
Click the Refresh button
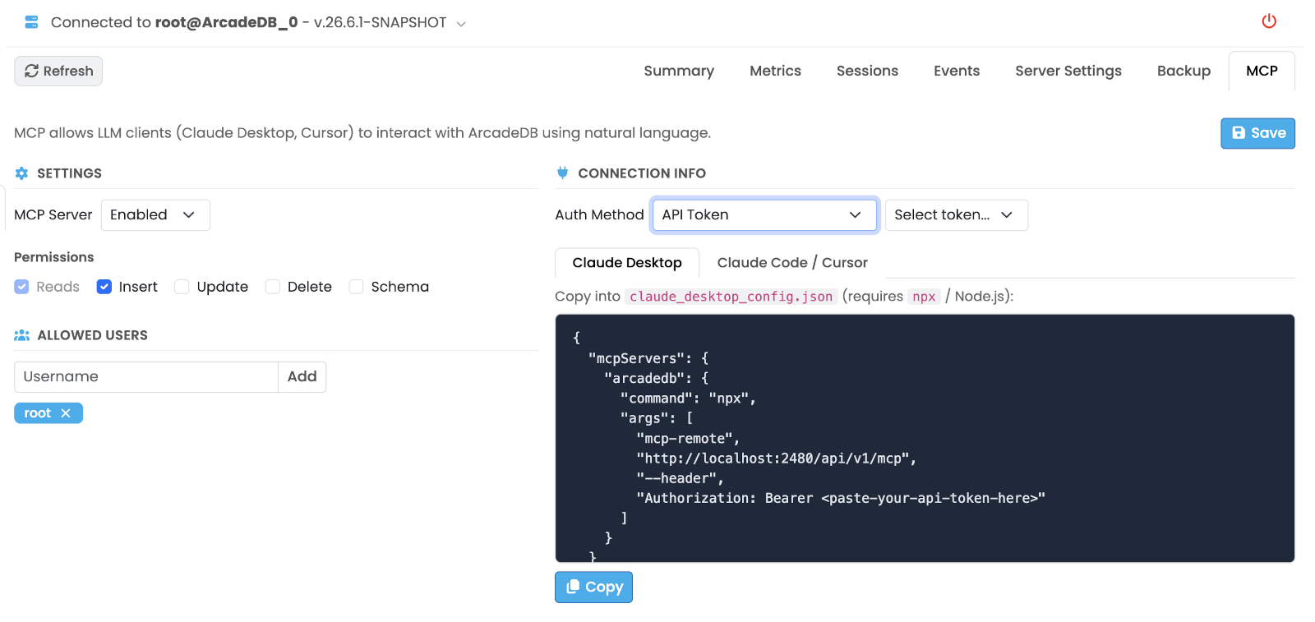tap(58, 71)
